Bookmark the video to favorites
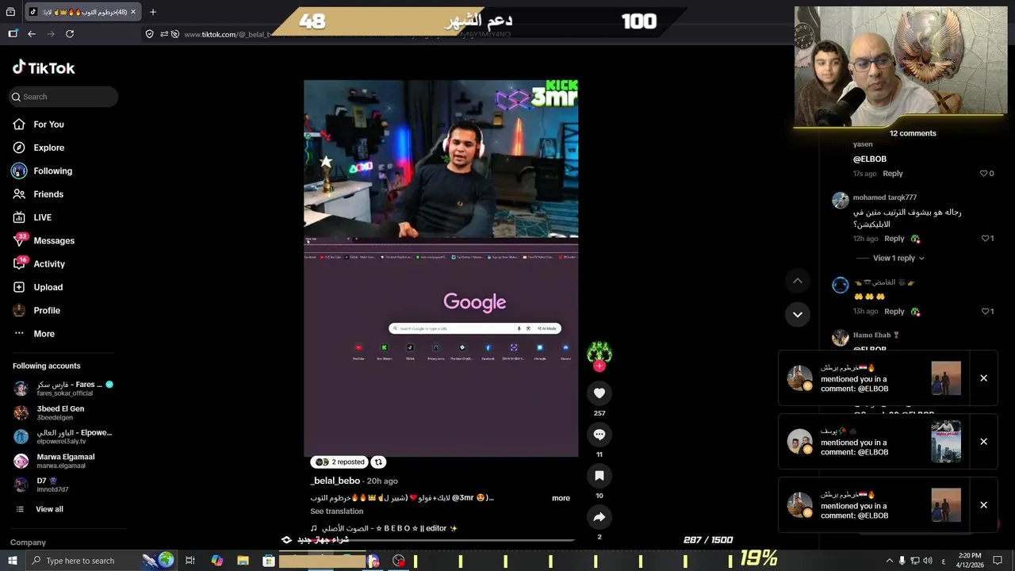 tap(599, 476)
